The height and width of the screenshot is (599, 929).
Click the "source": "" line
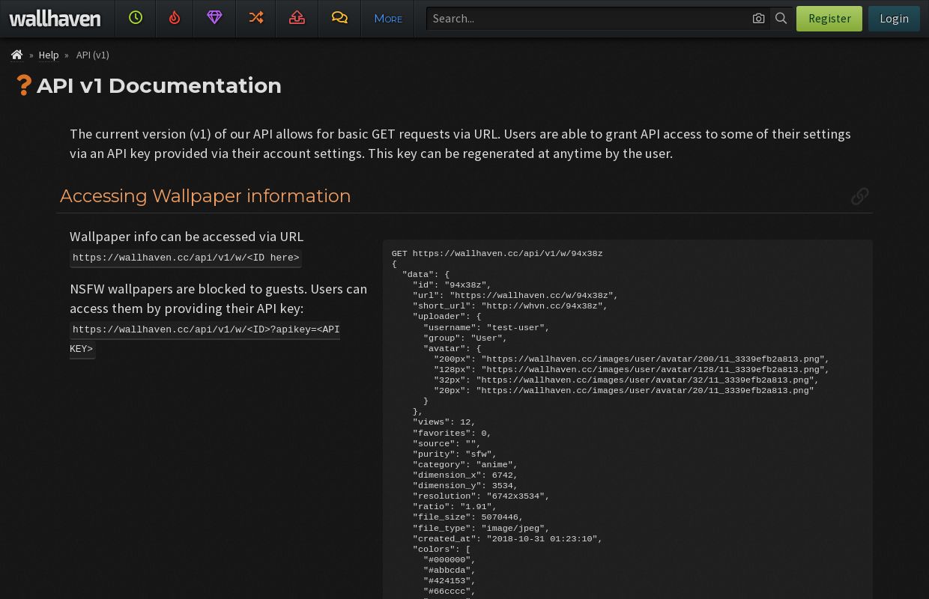click(x=447, y=443)
